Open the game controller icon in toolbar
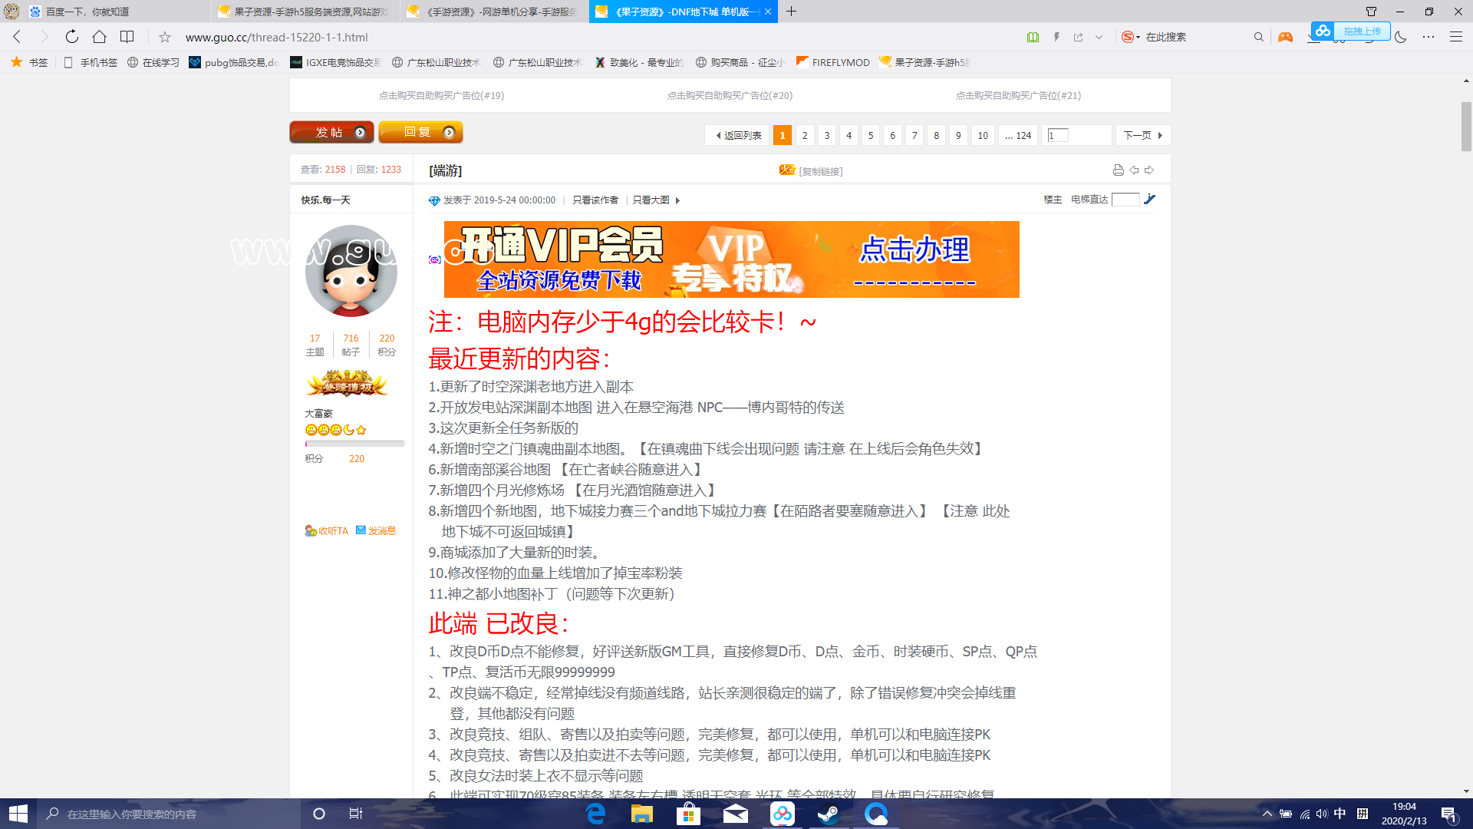1473x829 pixels. pos(1285,37)
